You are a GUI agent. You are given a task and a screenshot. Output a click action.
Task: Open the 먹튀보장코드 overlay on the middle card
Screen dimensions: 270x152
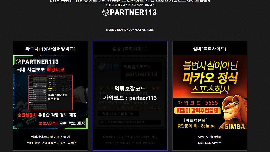click(130, 89)
